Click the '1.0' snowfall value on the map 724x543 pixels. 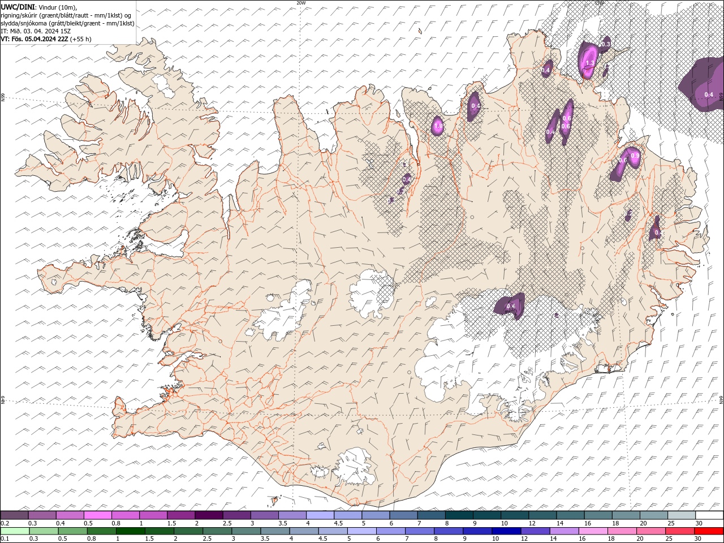[438, 126]
